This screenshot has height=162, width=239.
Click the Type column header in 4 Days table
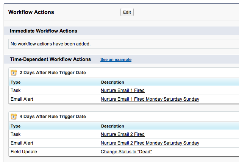point(16,126)
